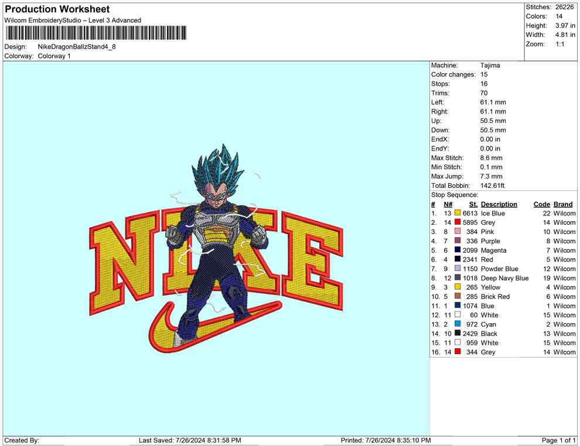Select Brand 'Wilcom' in the Cyan row
Image resolution: width=580 pixels, height=446 pixels.
pyautogui.click(x=564, y=324)
